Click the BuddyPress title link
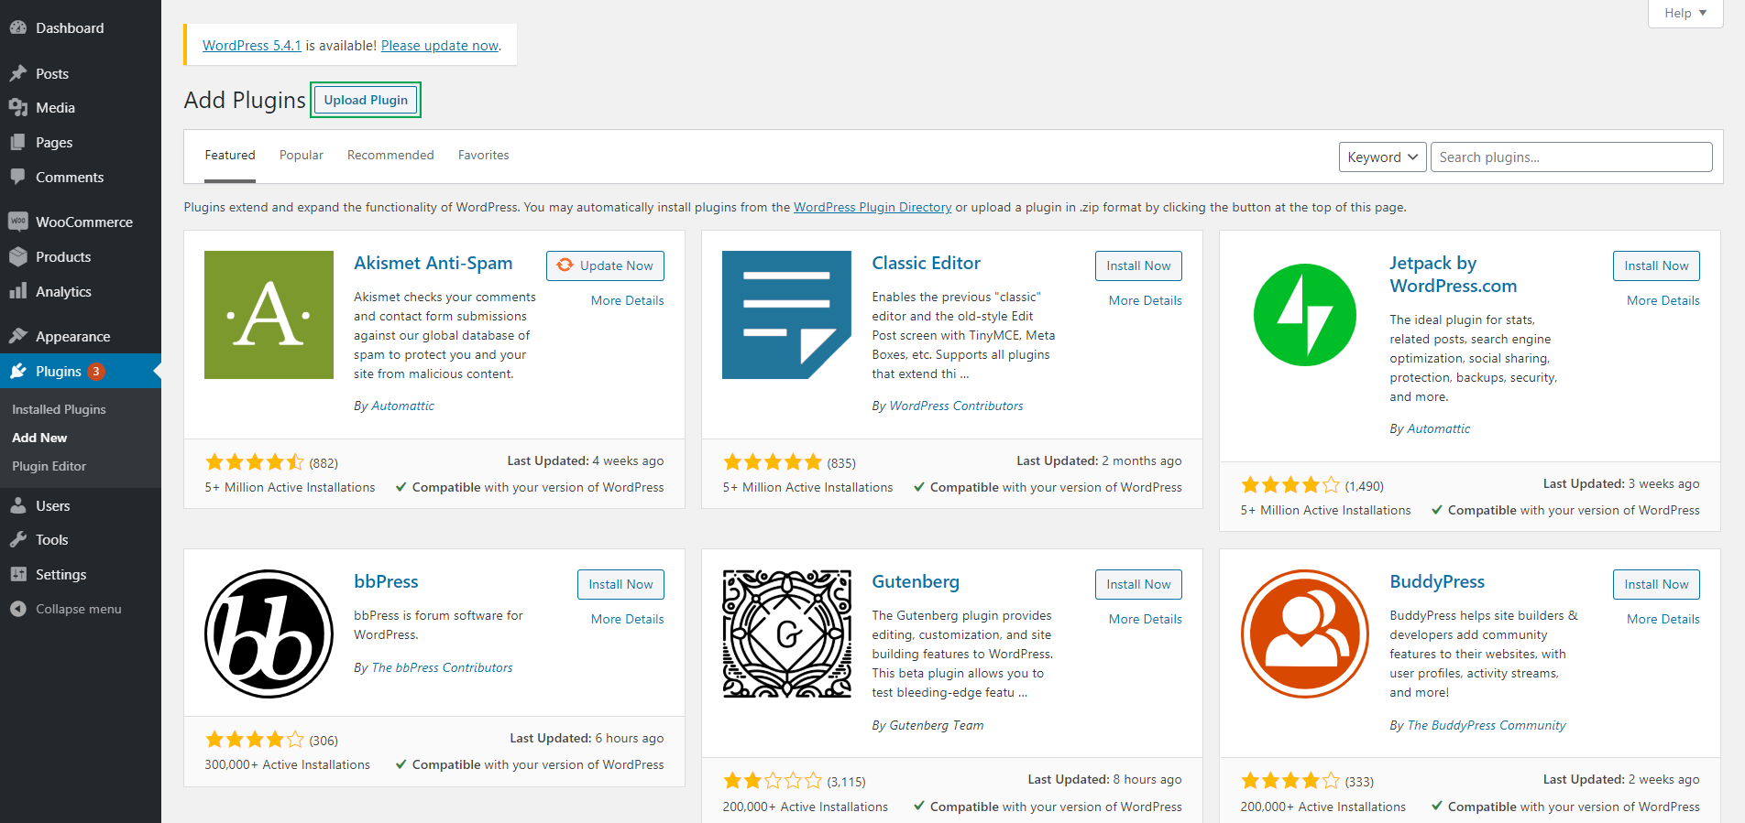 [1437, 581]
